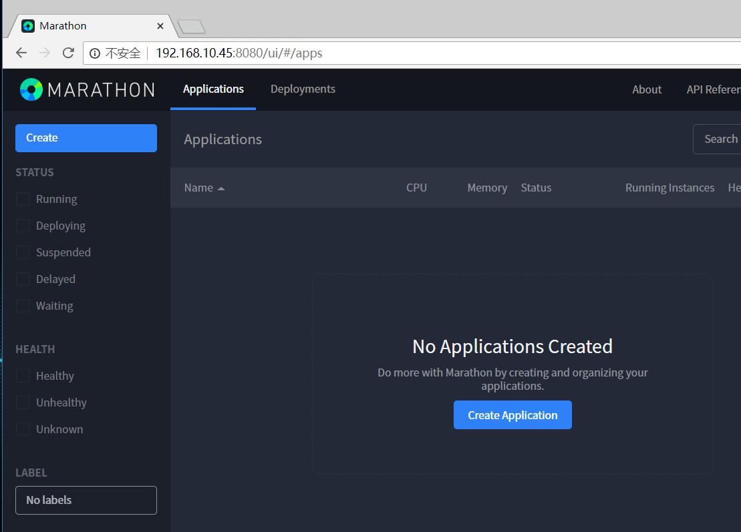Viewport: 741px width, 532px height.
Task: Open the API Reference link
Action: click(714, 89)
